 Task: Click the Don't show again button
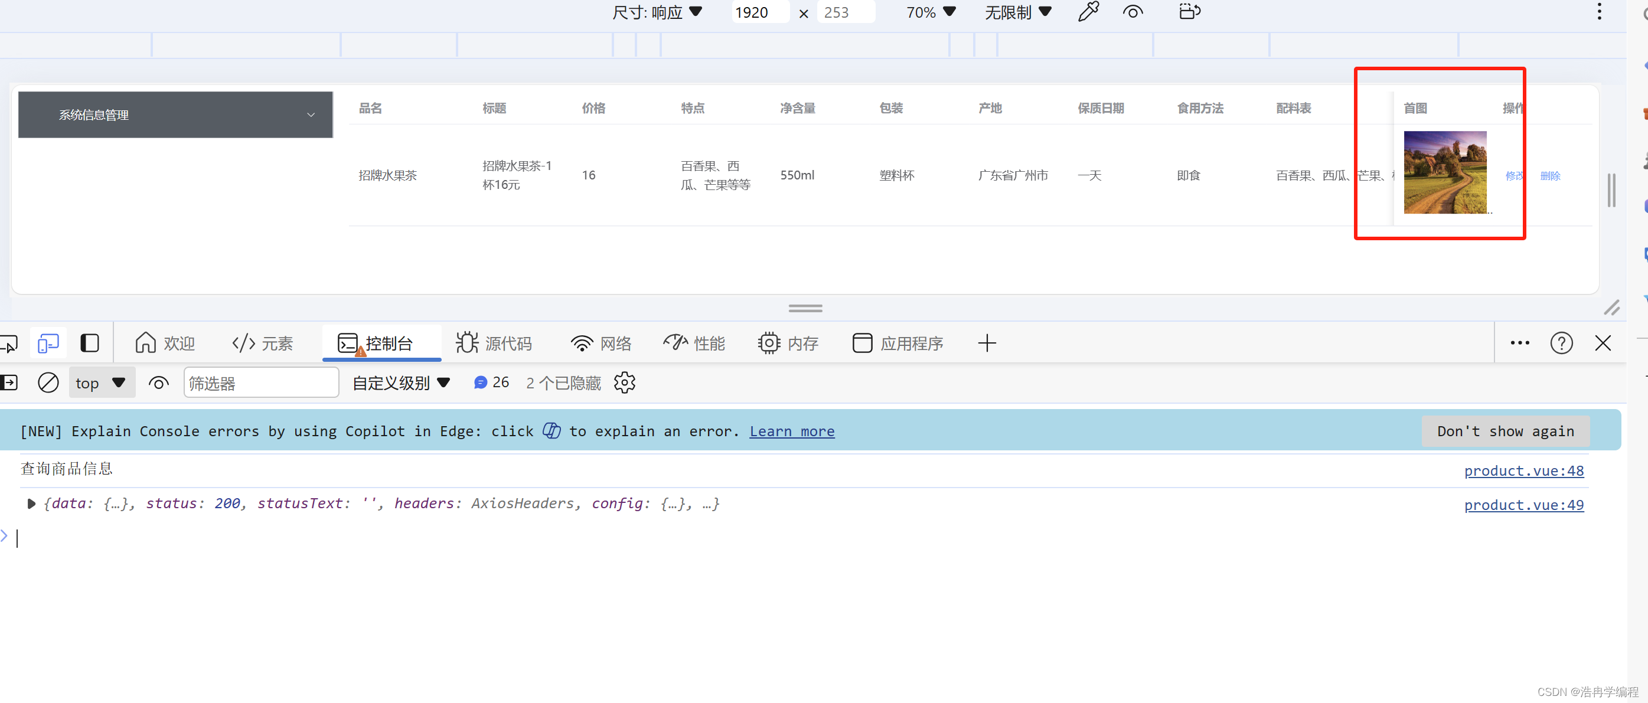(x=1505, y=431)
